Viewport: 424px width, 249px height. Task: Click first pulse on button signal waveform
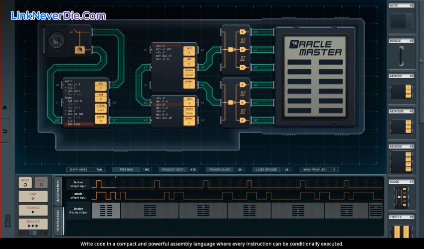coord(98,184)
